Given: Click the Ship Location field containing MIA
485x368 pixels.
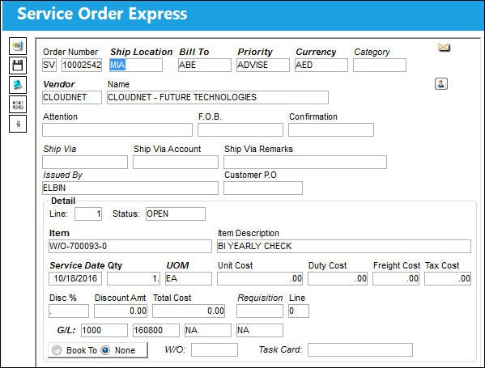Looking at the screenshot, I should click(x=136, y=66).
